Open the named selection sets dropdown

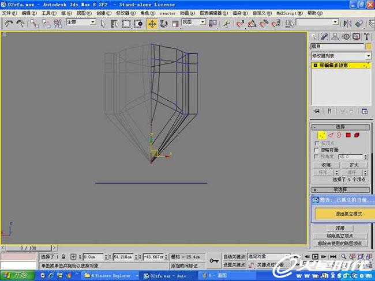[x=317, y=22]
